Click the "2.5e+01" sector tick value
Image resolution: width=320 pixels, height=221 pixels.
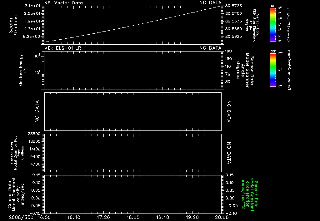point(32,13)
